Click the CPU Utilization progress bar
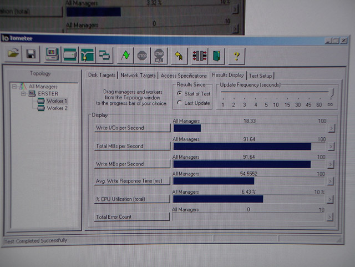Viewport: 355px width, 267px height. click(x=248, y=199)
